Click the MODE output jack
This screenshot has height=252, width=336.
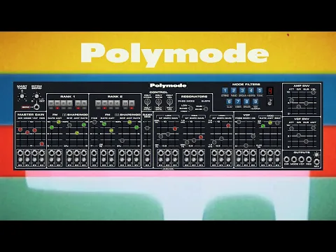(x=294, y=160)
